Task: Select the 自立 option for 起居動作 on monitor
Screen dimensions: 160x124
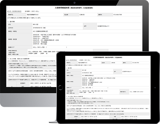Action: [32, 83]
